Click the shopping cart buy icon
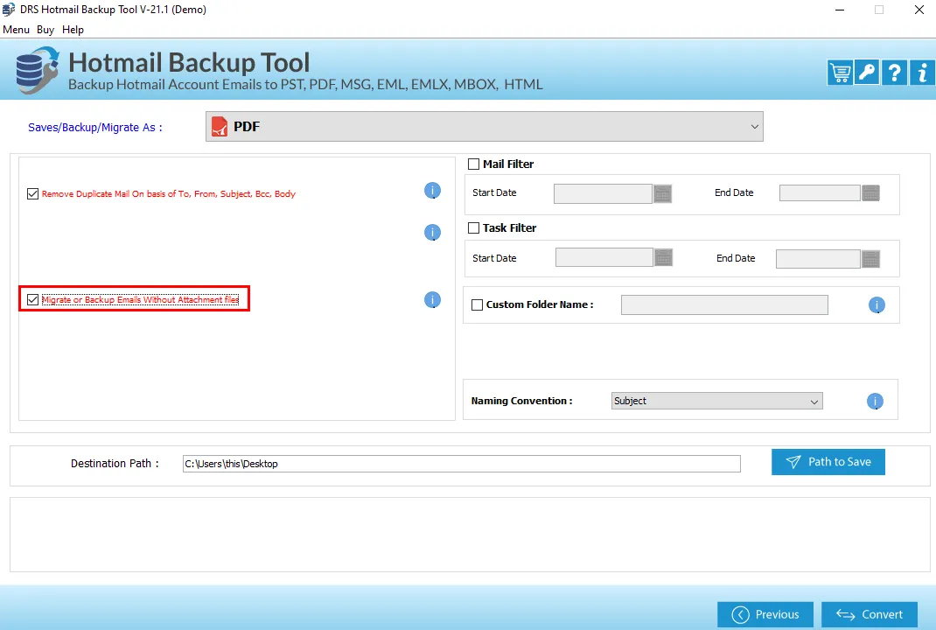The height and width of the screenshot is (630, 936). [x=840, y=73]
